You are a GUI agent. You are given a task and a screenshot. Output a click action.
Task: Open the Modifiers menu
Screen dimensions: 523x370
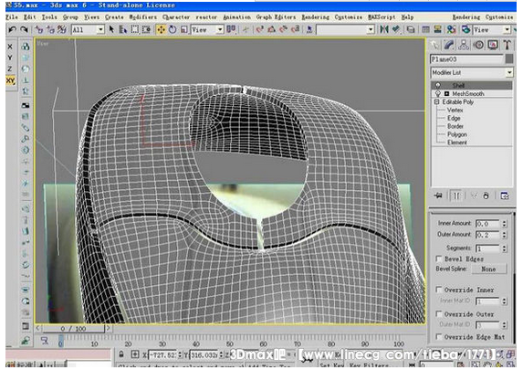pos(143,16)
